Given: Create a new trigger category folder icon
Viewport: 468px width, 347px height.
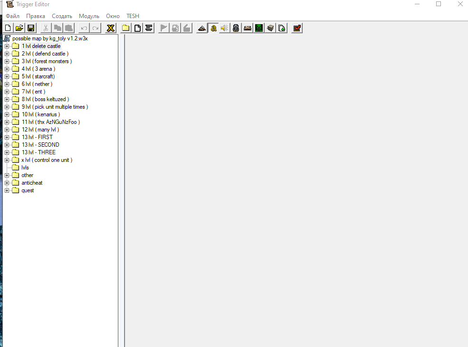Looking at the screenshot, I should [125, 28].
